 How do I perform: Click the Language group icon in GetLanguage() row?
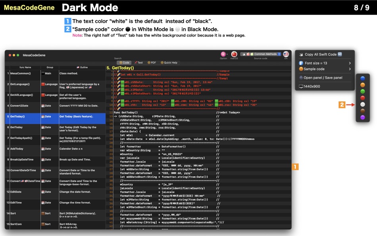click(x=43, y=84)
